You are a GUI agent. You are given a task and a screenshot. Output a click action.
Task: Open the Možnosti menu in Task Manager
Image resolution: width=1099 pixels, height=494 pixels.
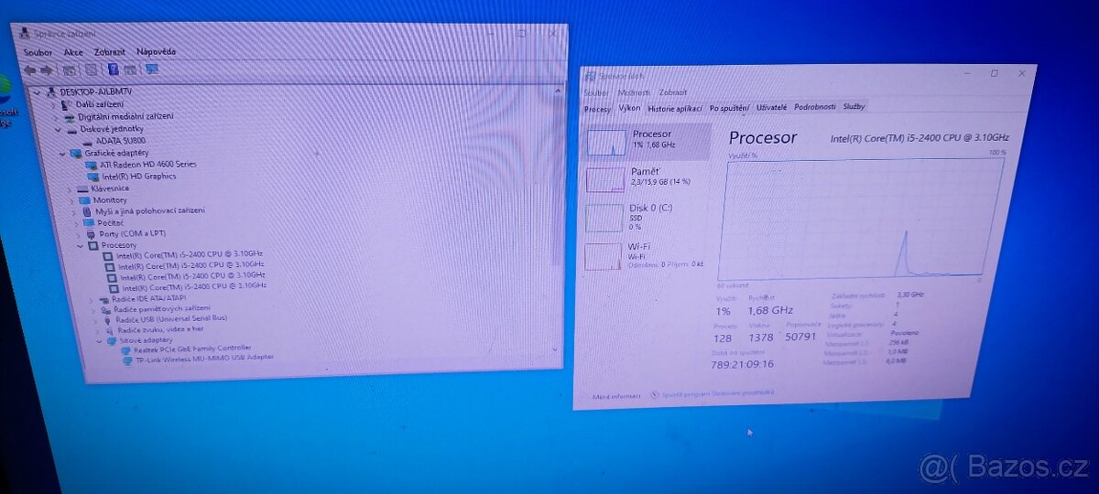634,92
